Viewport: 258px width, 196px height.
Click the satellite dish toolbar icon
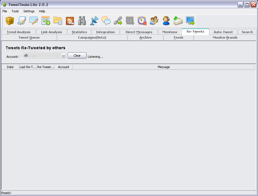[x=94, y=21]
